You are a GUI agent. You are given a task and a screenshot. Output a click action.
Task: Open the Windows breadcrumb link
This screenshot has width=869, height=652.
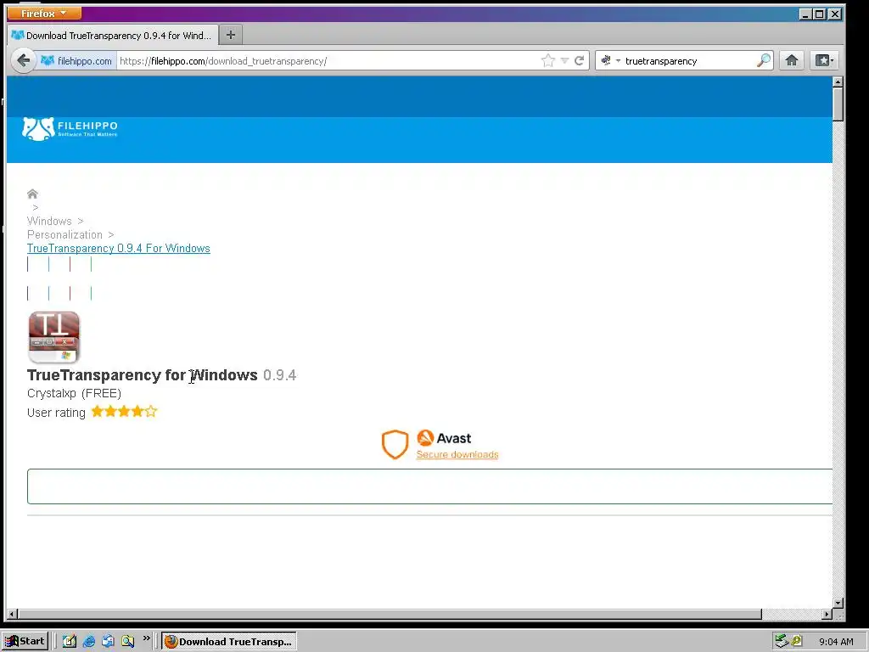pos(49,222)
